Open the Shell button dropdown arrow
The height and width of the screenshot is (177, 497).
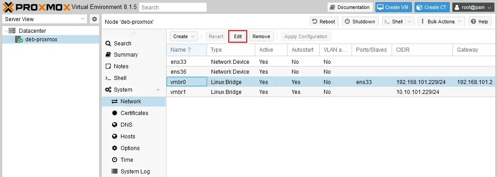[410, 22]
